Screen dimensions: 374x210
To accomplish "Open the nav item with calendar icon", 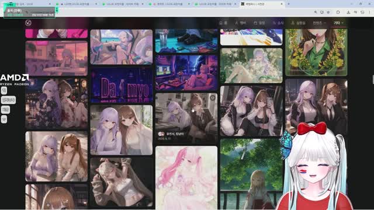I will click(259, 23).
